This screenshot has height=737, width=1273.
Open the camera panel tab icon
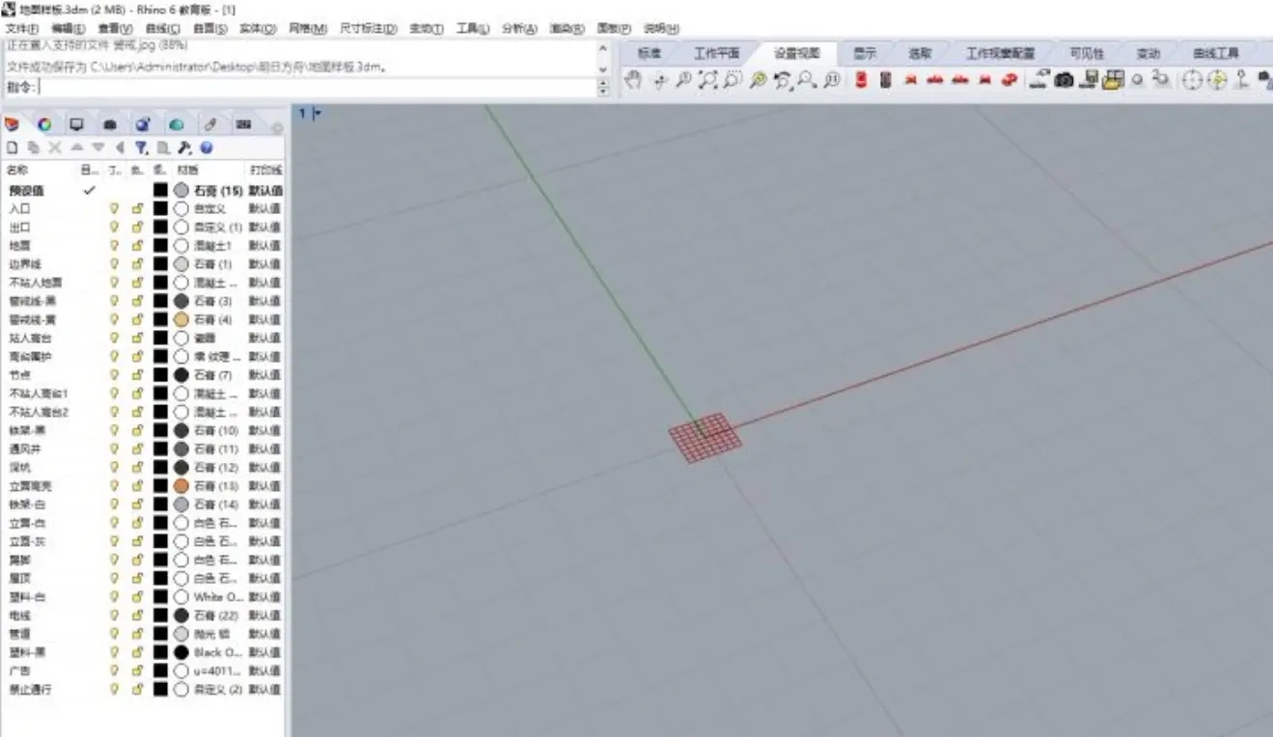(x=110, y=124)
